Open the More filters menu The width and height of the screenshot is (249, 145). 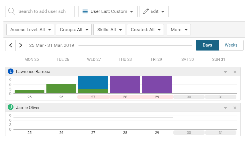(179, 30)
